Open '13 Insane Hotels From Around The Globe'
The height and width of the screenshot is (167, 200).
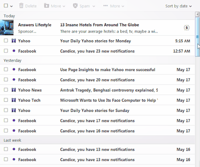pos(100,25)
